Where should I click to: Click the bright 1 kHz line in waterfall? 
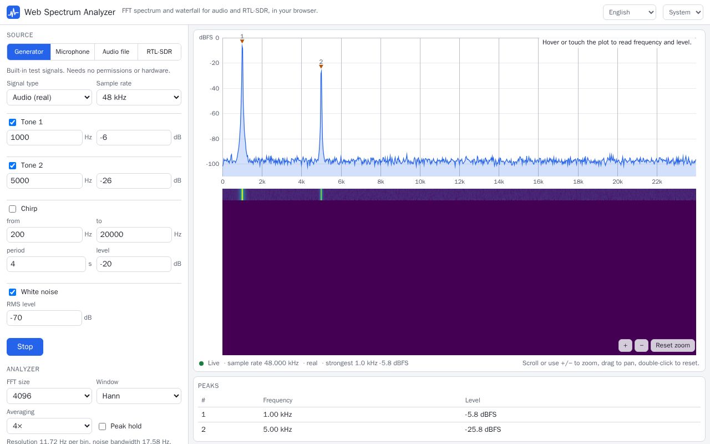242,194
